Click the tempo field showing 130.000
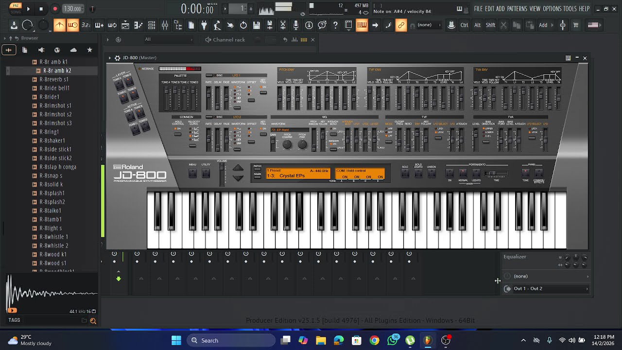 (x=72, y=9)
